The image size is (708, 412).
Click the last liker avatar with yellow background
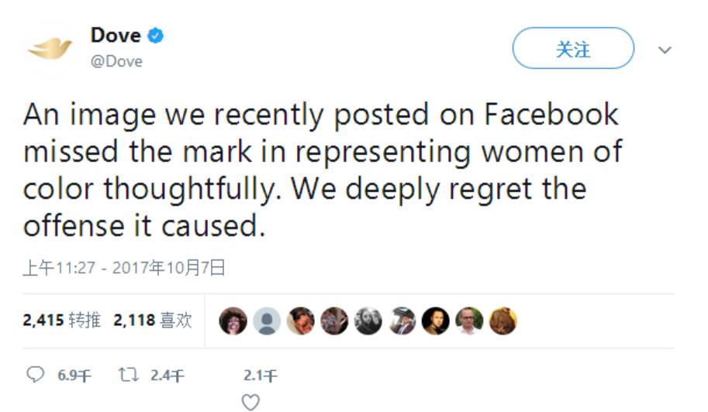pyautogui.click(x=503, y=321)
